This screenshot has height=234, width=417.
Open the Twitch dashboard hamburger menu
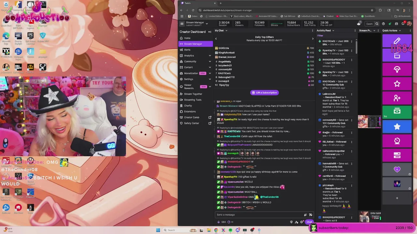[x=182, y=24]
